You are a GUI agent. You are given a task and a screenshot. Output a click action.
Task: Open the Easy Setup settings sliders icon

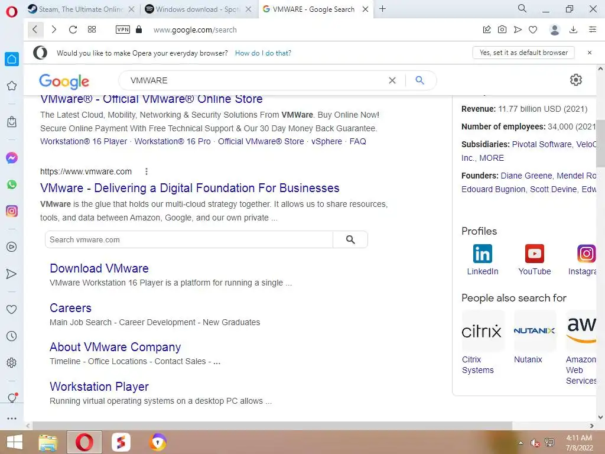pyautogui.click(x=593, y=30)
